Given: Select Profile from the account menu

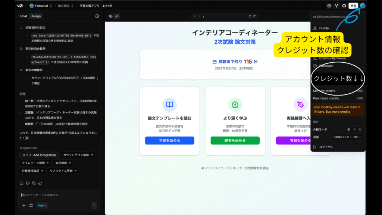Looking at the screenshot, I should pyautogui.click(x=324, y=28).
